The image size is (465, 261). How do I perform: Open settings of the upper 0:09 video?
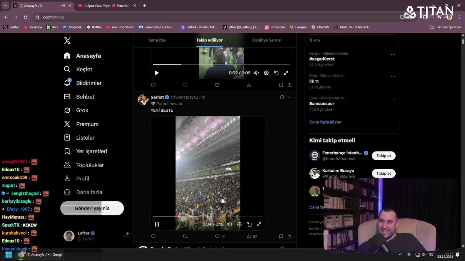tap(266, 73)
